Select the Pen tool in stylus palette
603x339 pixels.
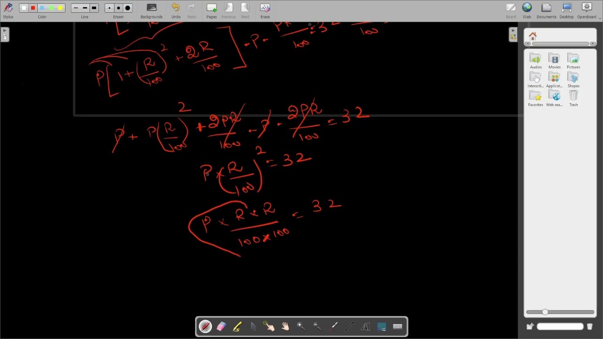tap(205, 326)
